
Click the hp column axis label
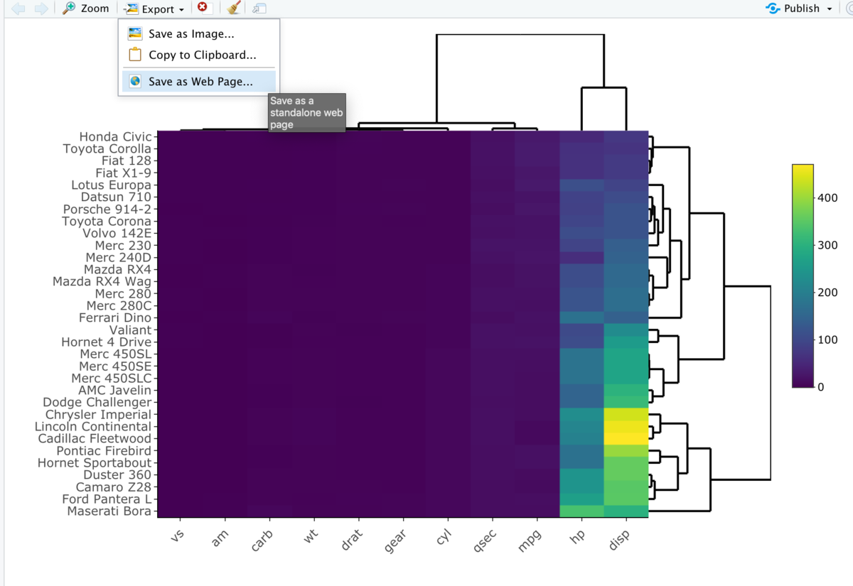[x=577, y=537]
